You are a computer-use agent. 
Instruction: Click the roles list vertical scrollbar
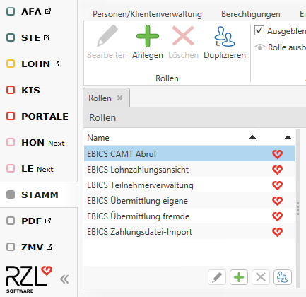(x=298, y=209)
